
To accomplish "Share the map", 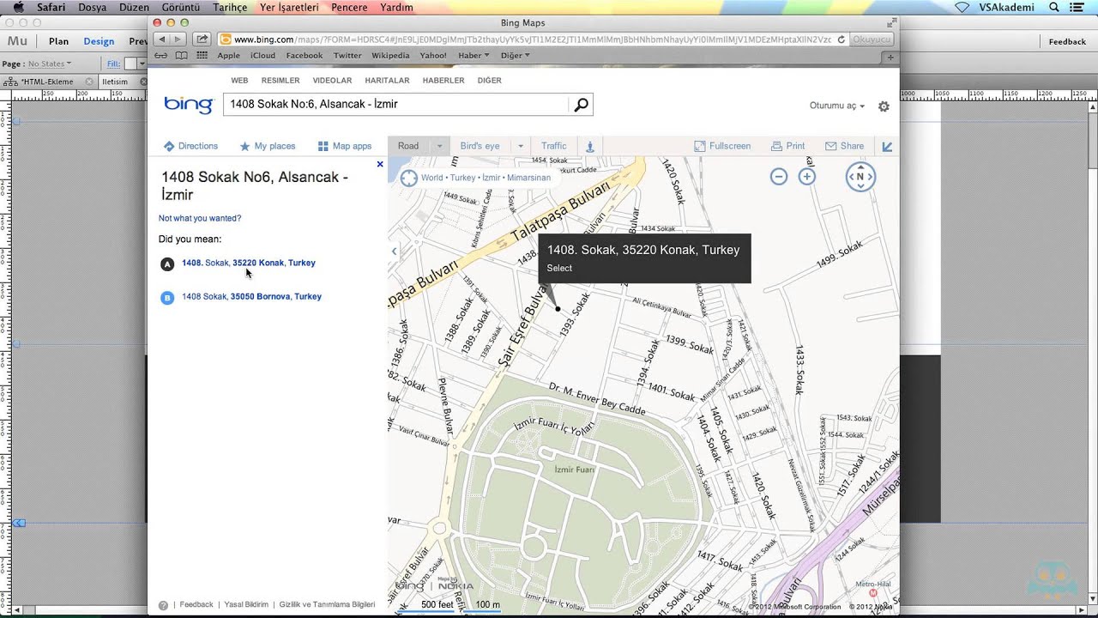I will point(844,147).
